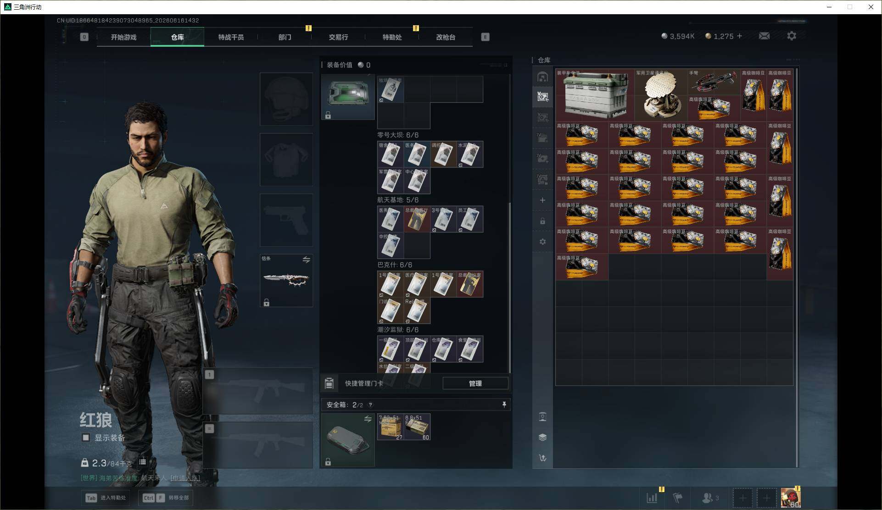
Task: Click the stacked layers sort icon
Action: click(x=542, y=437)
